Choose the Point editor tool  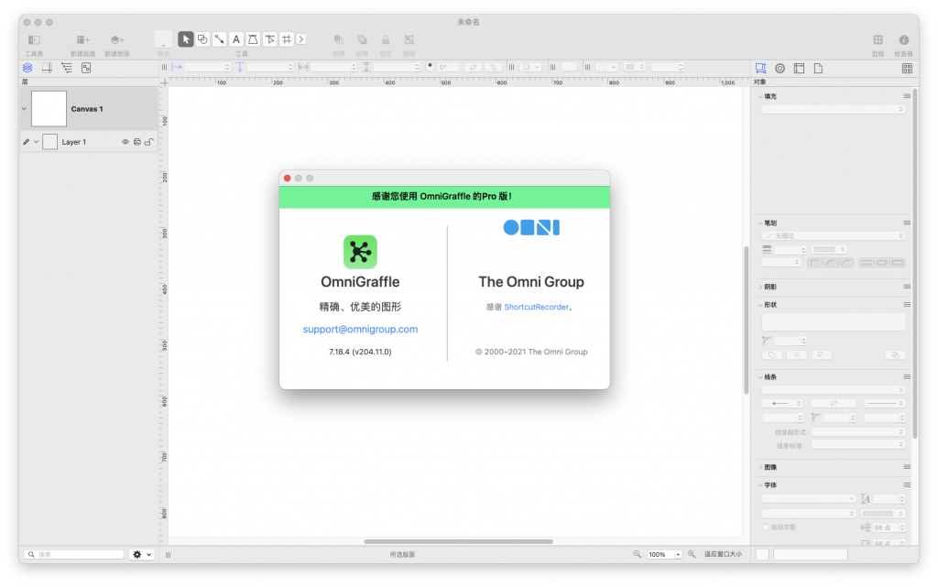pyautogui.click(x=270, y=39)
